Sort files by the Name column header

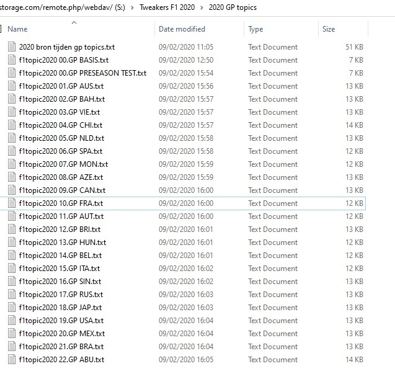(17, 29)
